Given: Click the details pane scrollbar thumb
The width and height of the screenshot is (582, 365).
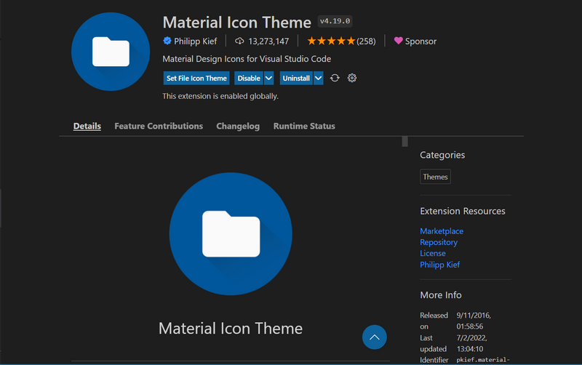Looking at the screenshot, I should click(x=405, y=142).
